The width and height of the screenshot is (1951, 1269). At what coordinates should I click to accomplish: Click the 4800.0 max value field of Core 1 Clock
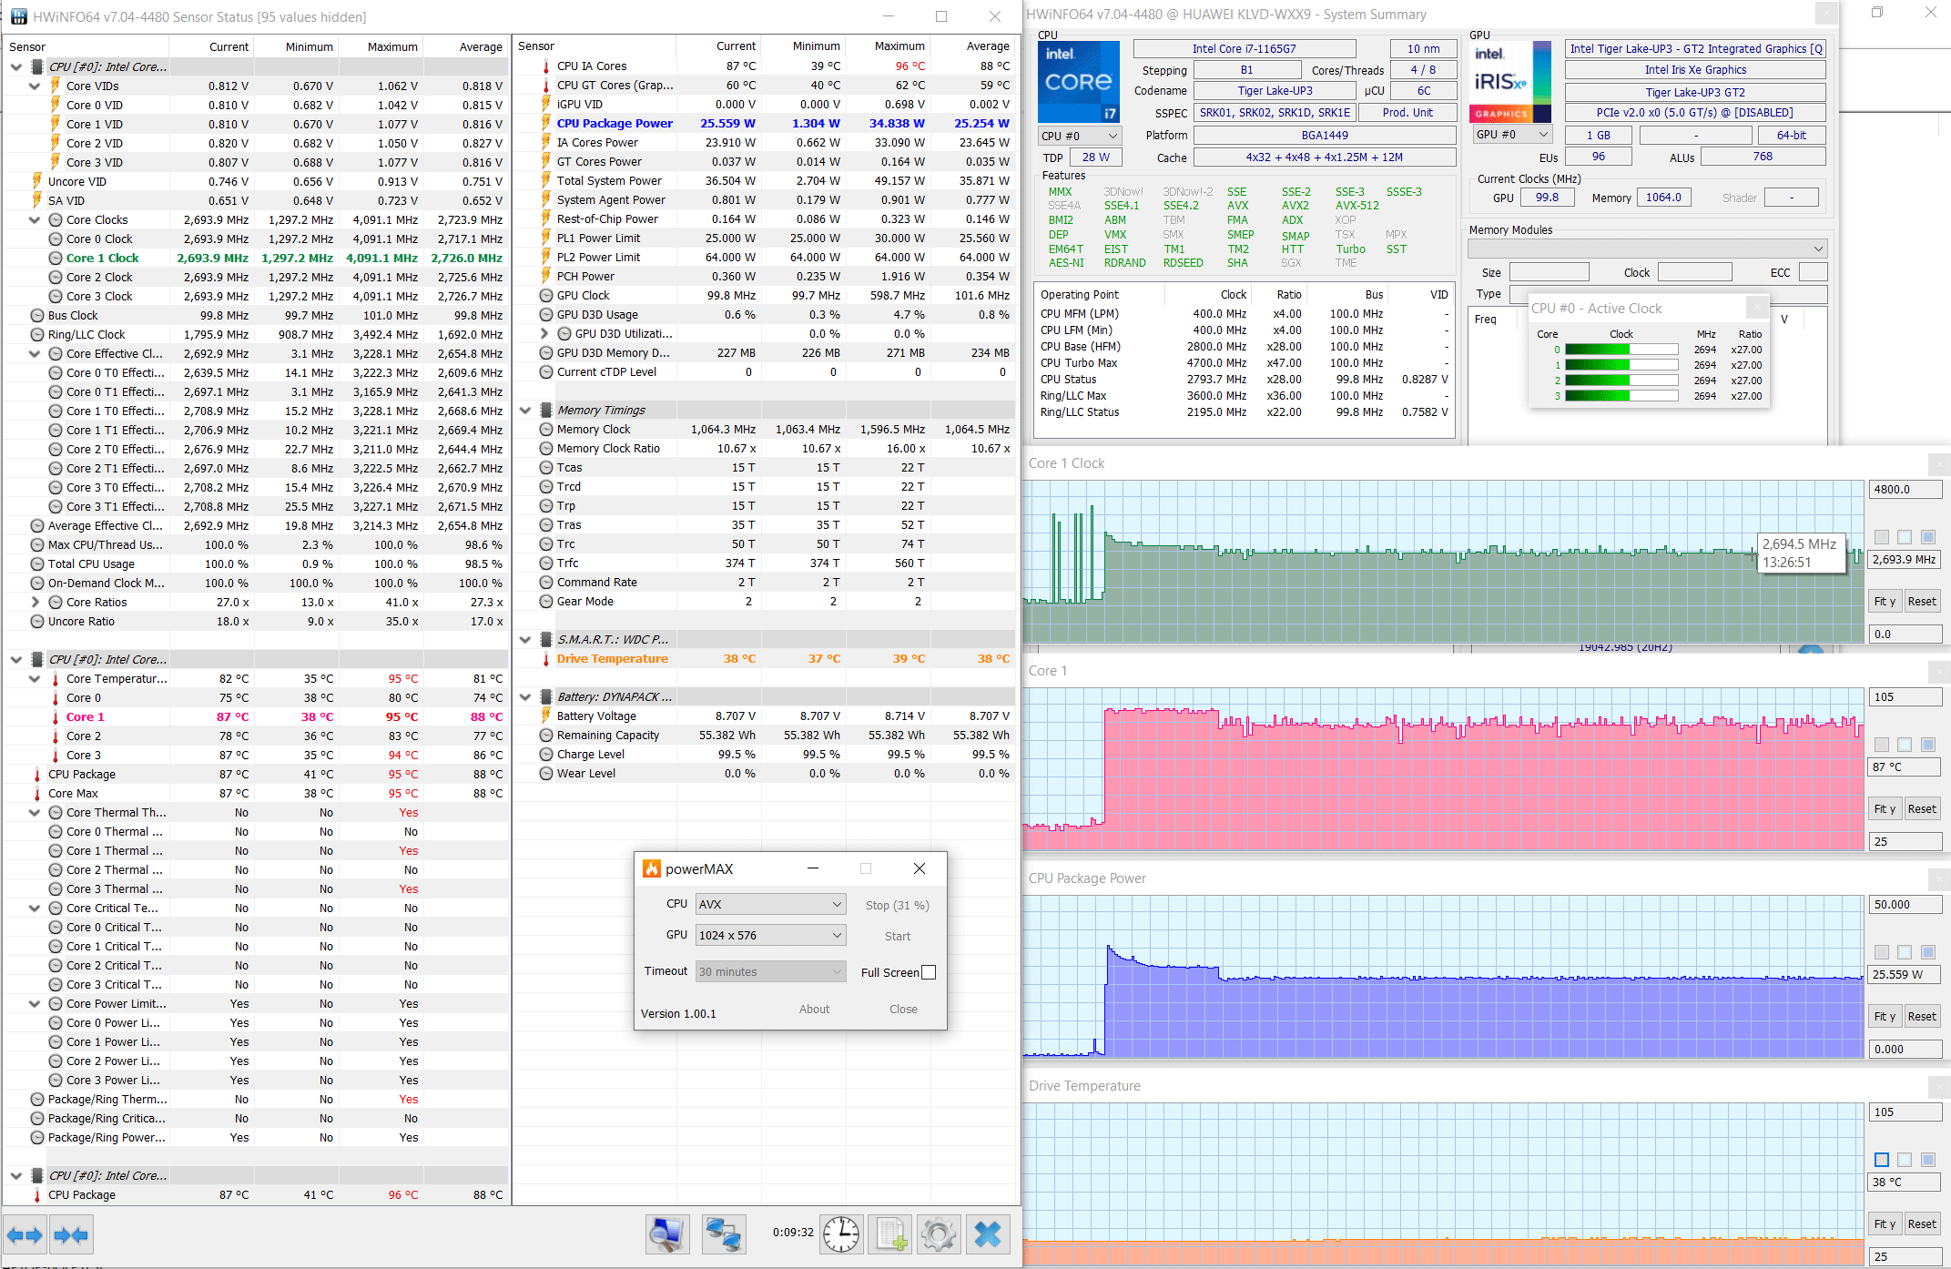(x=1905, y=489)
